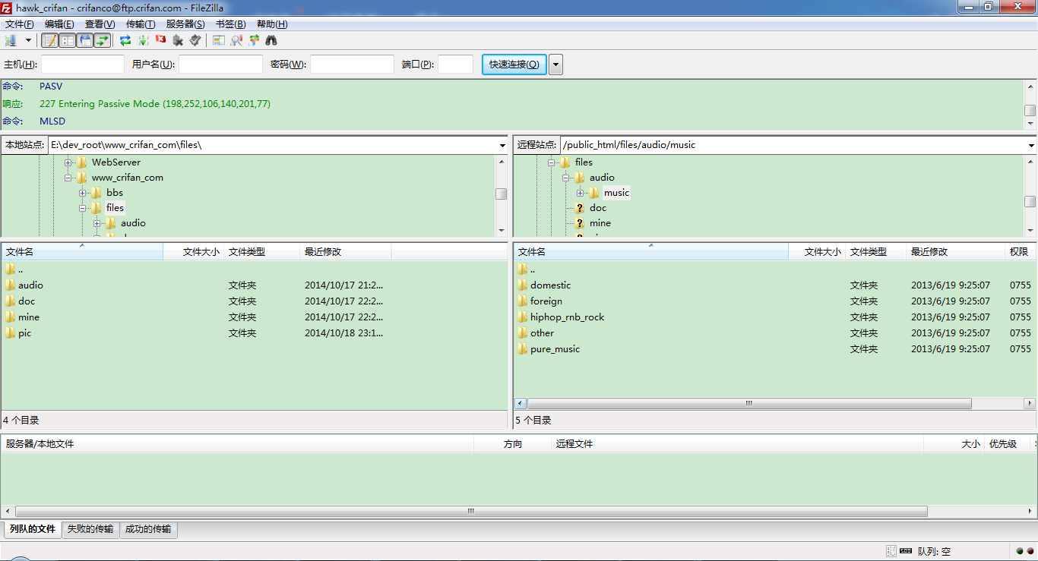1038x561 pixels.
Task: Search remote files with binoculars icon
Action: [x=271, y=40]
